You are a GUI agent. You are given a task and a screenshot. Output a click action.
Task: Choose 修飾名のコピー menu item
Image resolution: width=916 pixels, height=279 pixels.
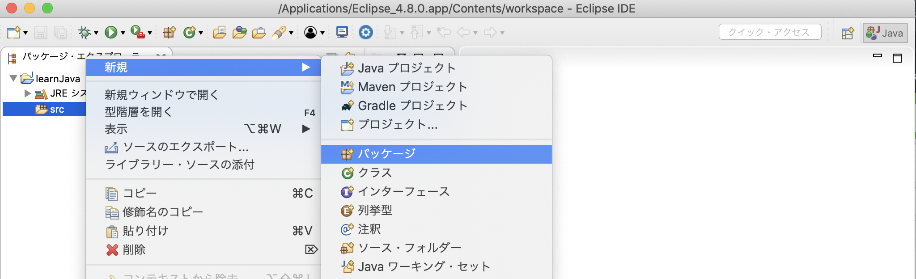[204, 212]
